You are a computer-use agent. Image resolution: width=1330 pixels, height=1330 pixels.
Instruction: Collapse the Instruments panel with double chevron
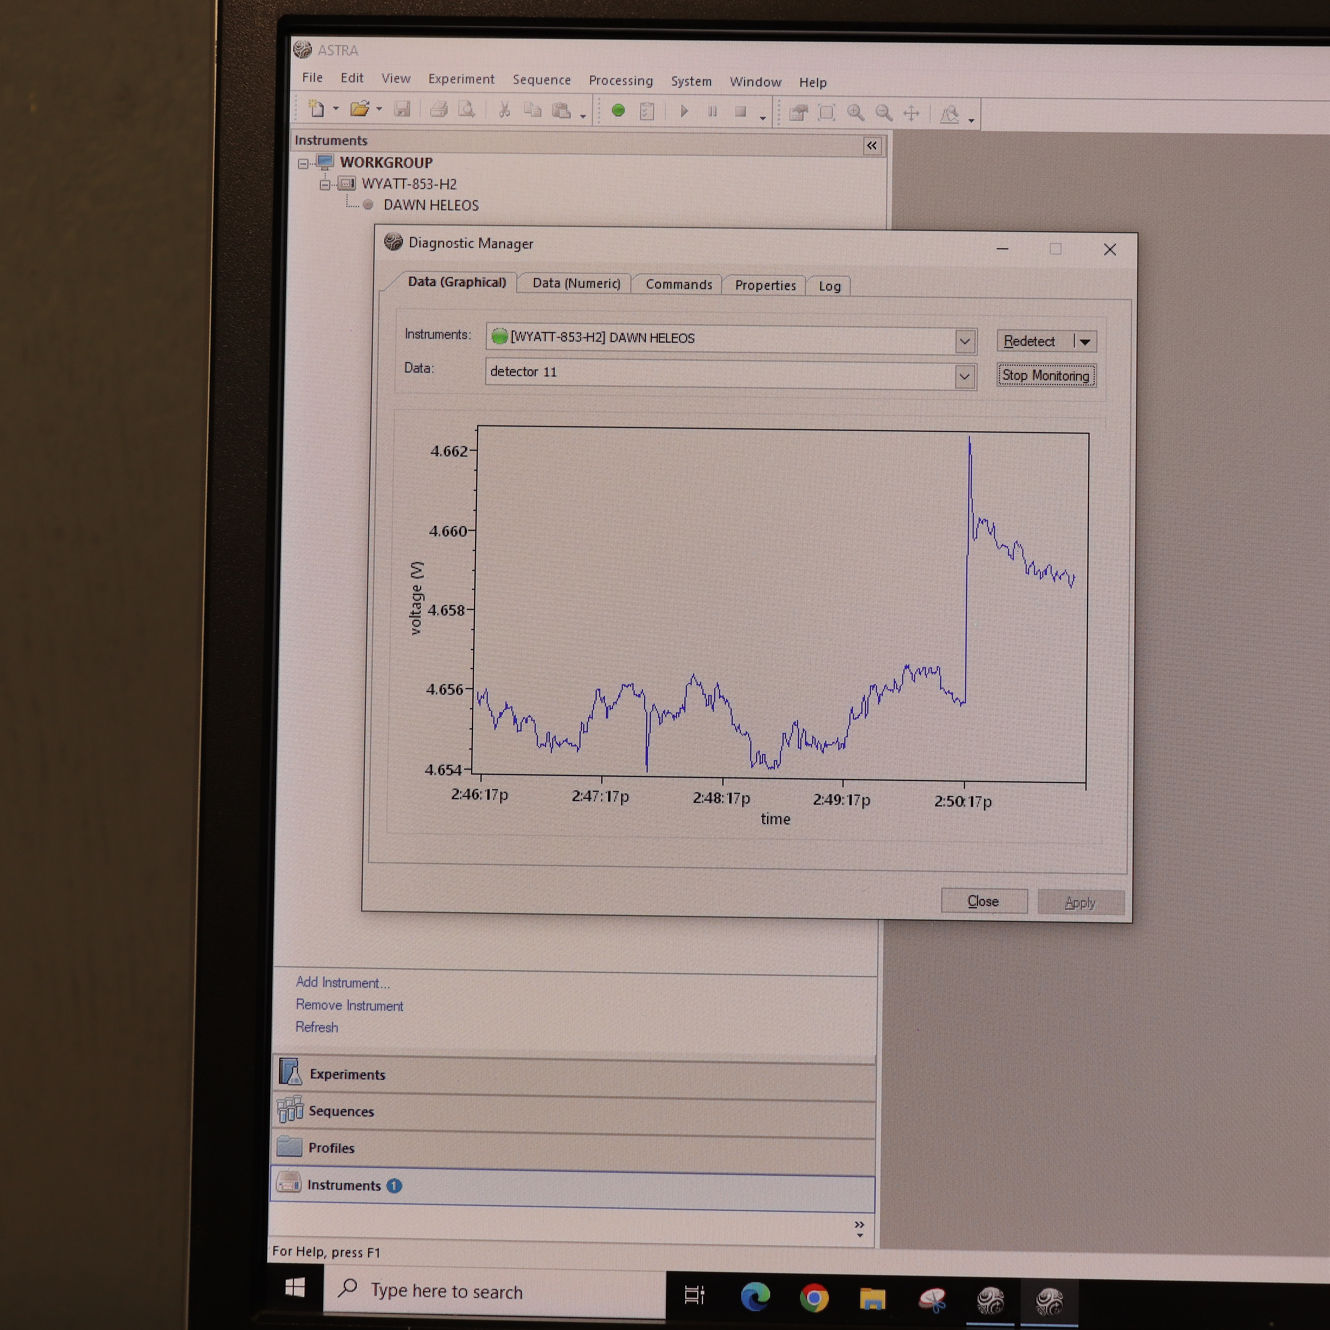(x=871, y=146)
